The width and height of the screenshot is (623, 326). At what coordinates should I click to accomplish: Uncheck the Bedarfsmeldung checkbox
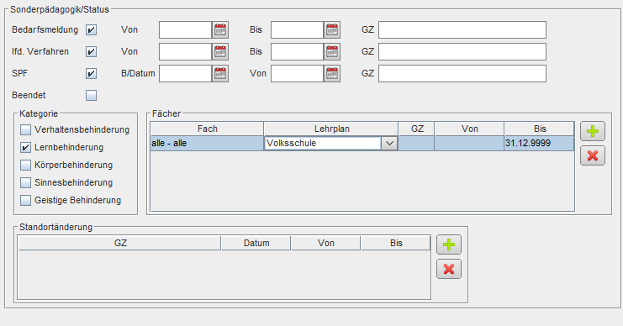pyautogui.click(x=91, y=29)
